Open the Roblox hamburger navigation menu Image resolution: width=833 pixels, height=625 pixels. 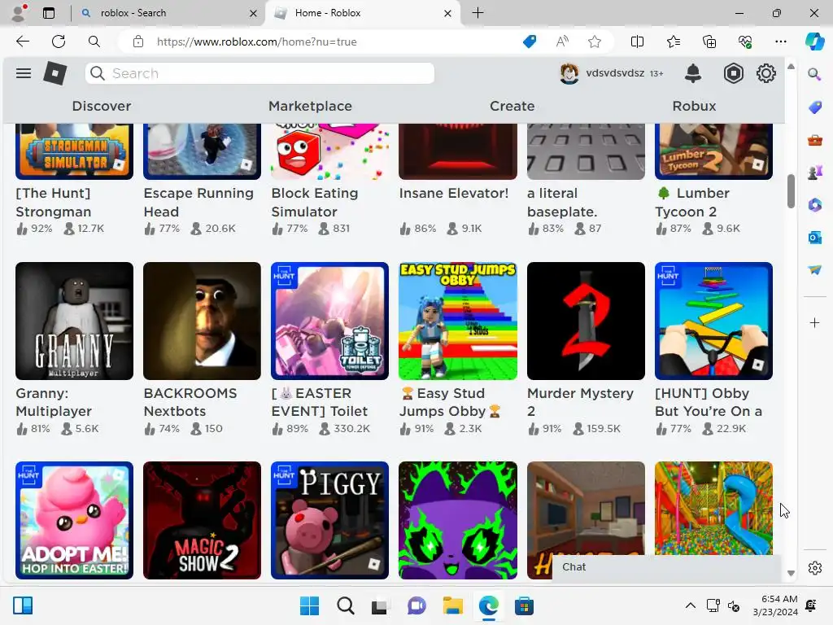point(24,73)
